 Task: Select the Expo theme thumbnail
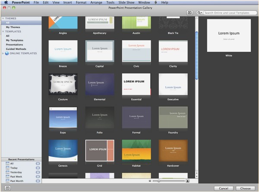pos(63,117)
